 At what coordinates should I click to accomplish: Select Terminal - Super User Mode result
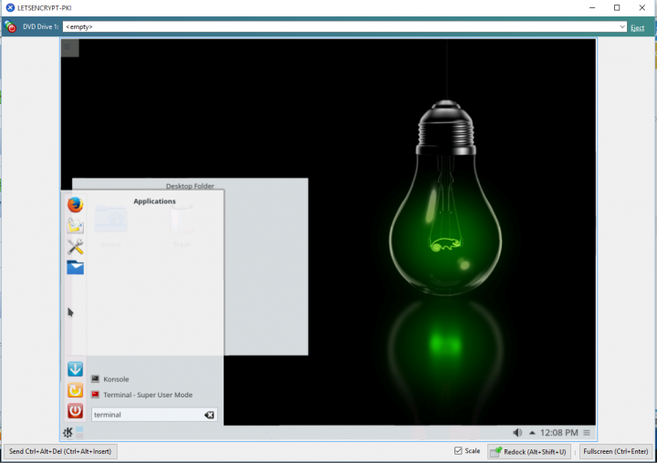[x=147, y=396]
